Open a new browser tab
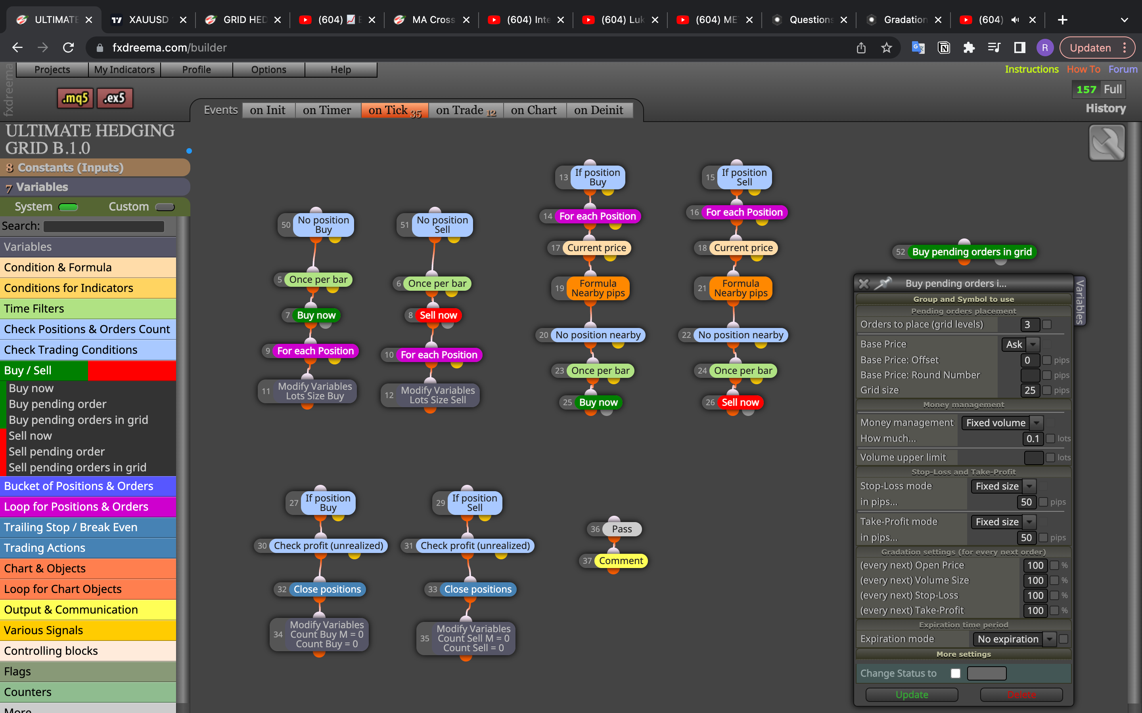The image size is (1142, 713). pos(1062,20)
